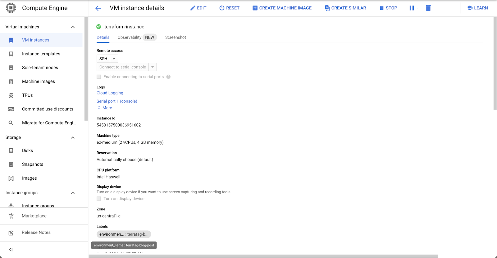Click the help icon beside serial ports
The image size is (497, 258).
(x=168, y=77)
